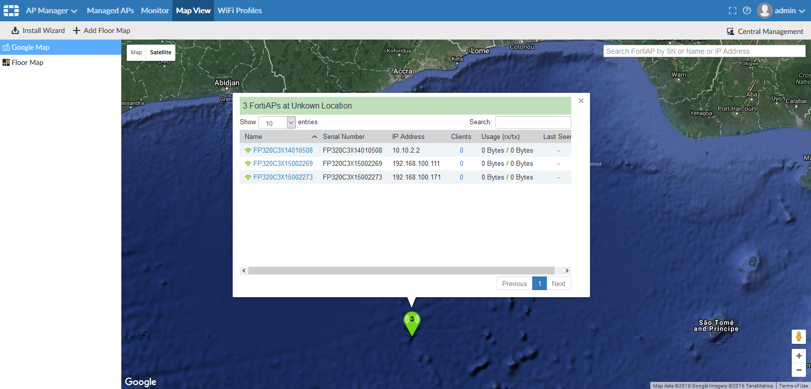Click Floor Map sidebar grid icon
The height and width of the screenshot is (389, 811).
tap(6, 62)
